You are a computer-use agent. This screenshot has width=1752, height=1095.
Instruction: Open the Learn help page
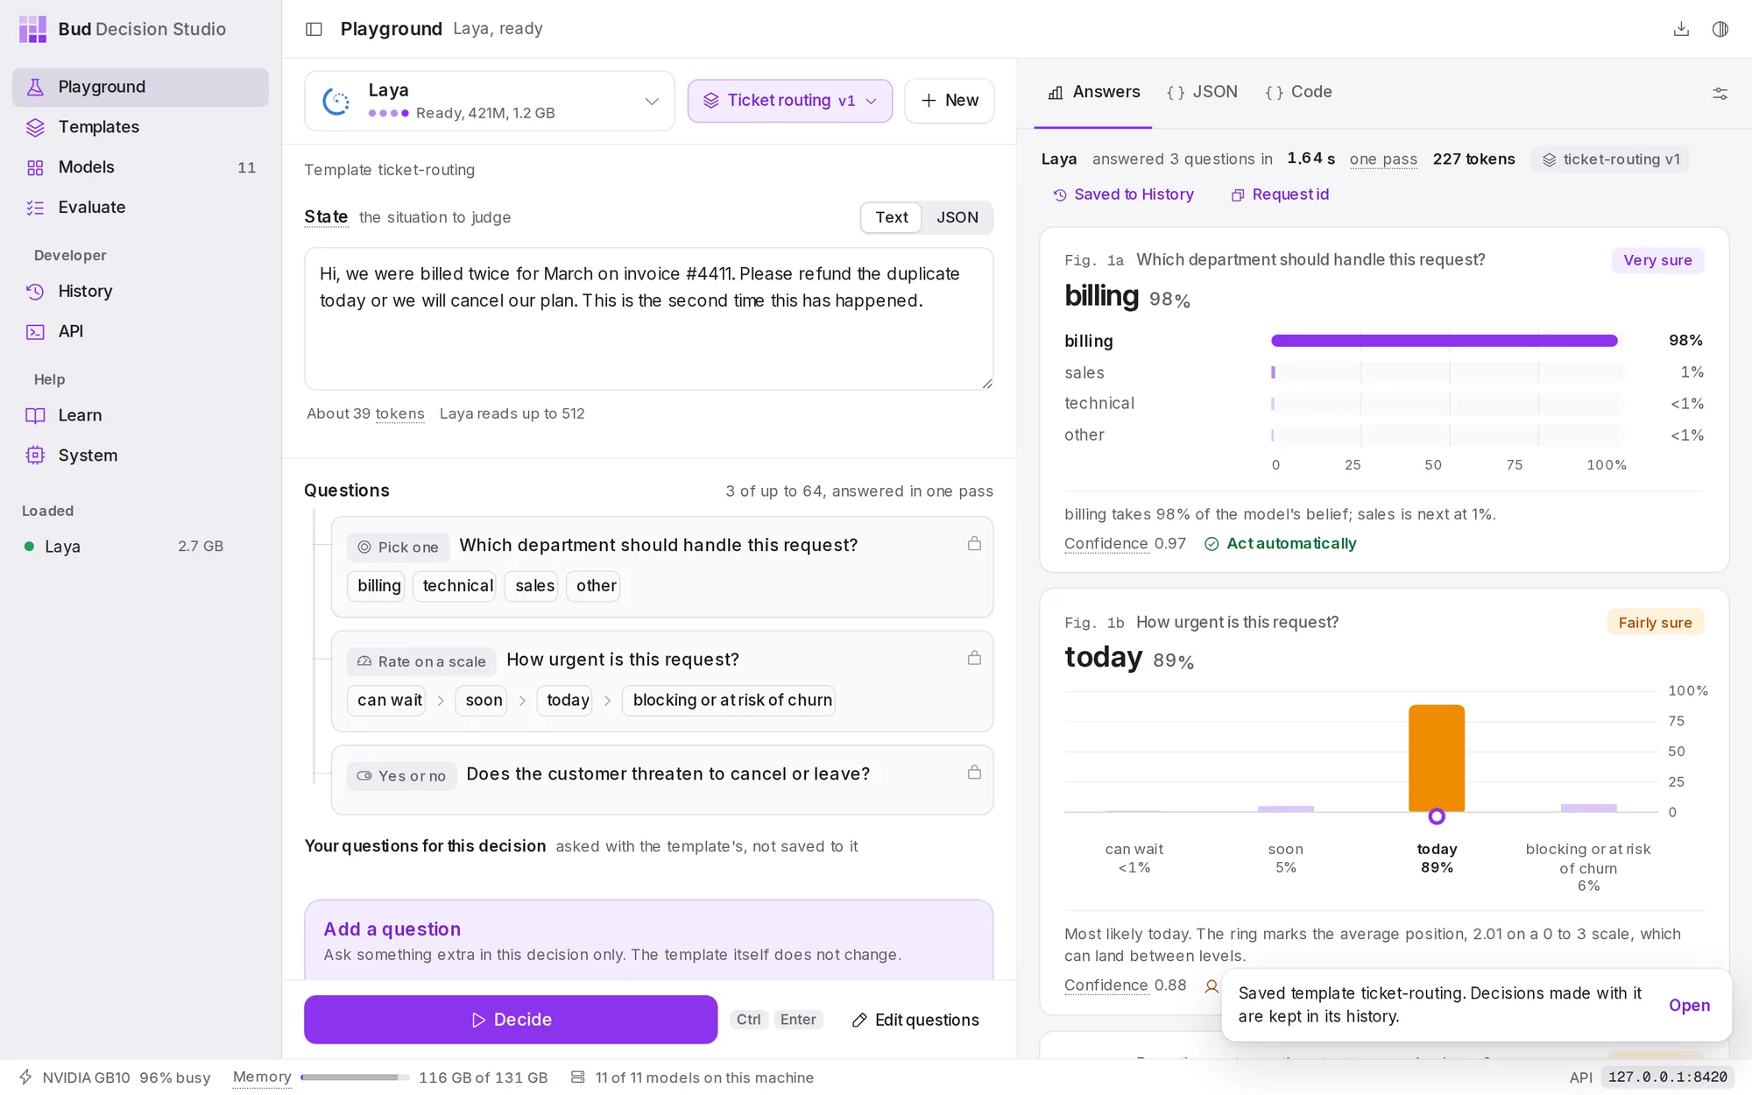140,416
